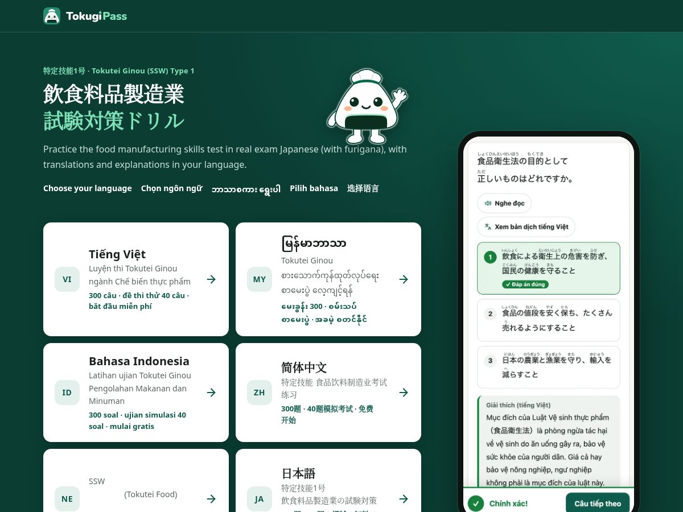
Task: Click the (Tokutei Food) text in NE card
Action: click(x=151, y=494)
